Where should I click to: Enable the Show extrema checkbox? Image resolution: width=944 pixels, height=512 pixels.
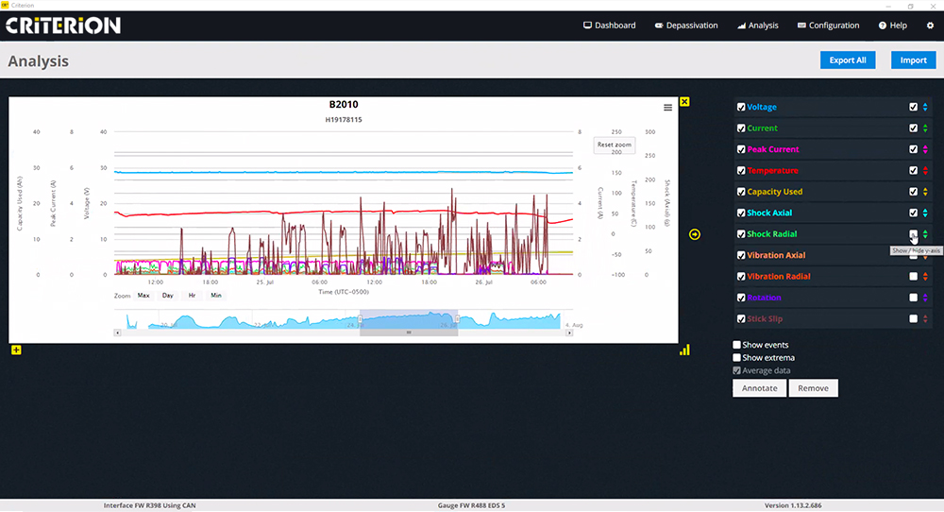[738, 358]
